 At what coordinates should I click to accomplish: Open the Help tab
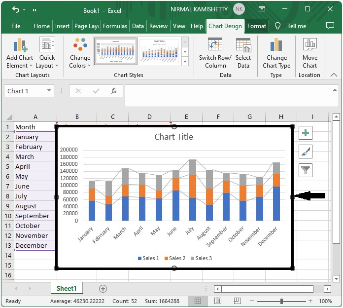click(x=197, y=26)
